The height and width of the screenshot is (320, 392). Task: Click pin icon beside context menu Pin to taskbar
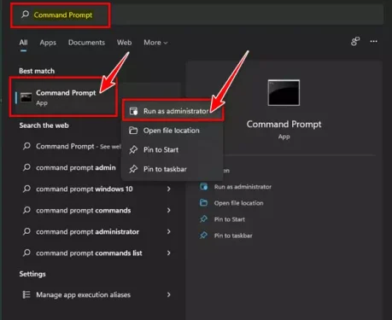133,169
